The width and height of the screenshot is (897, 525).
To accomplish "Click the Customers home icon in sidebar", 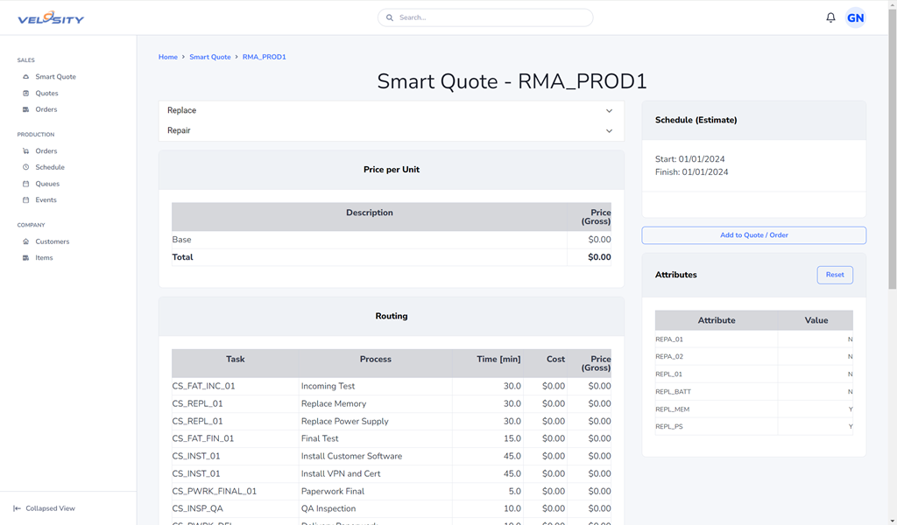I will [26, 241].
